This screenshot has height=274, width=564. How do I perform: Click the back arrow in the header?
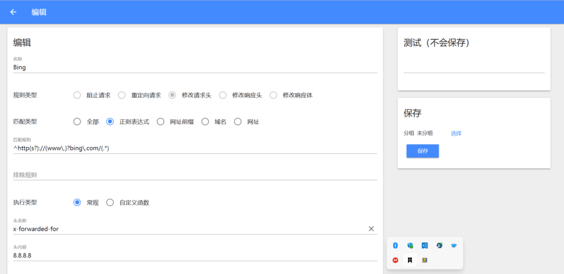coord(13,12)
